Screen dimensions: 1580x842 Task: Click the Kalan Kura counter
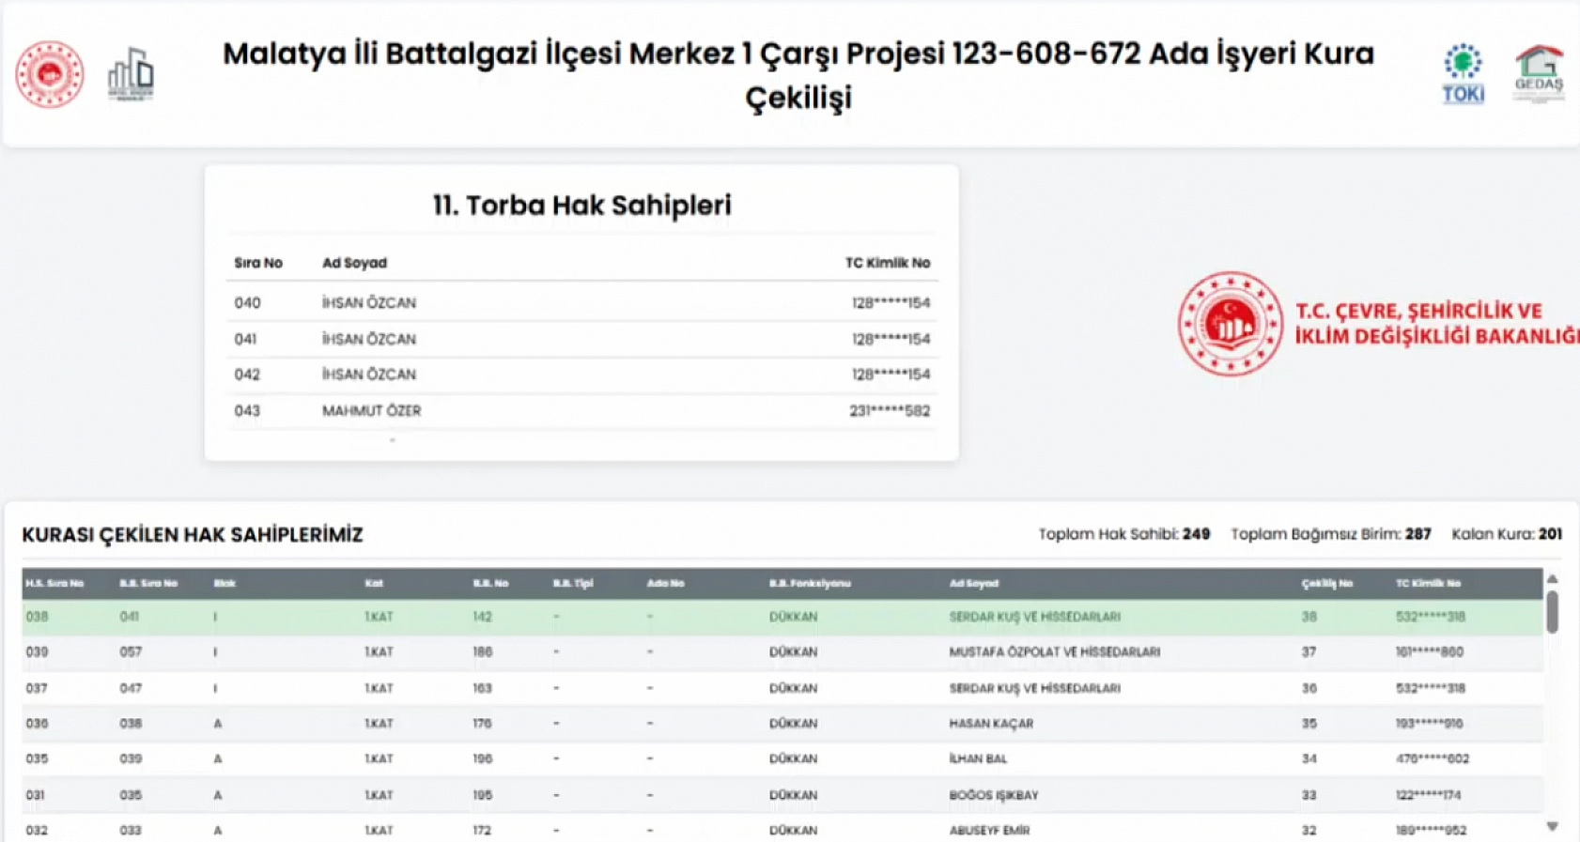tap(1506, 534)
